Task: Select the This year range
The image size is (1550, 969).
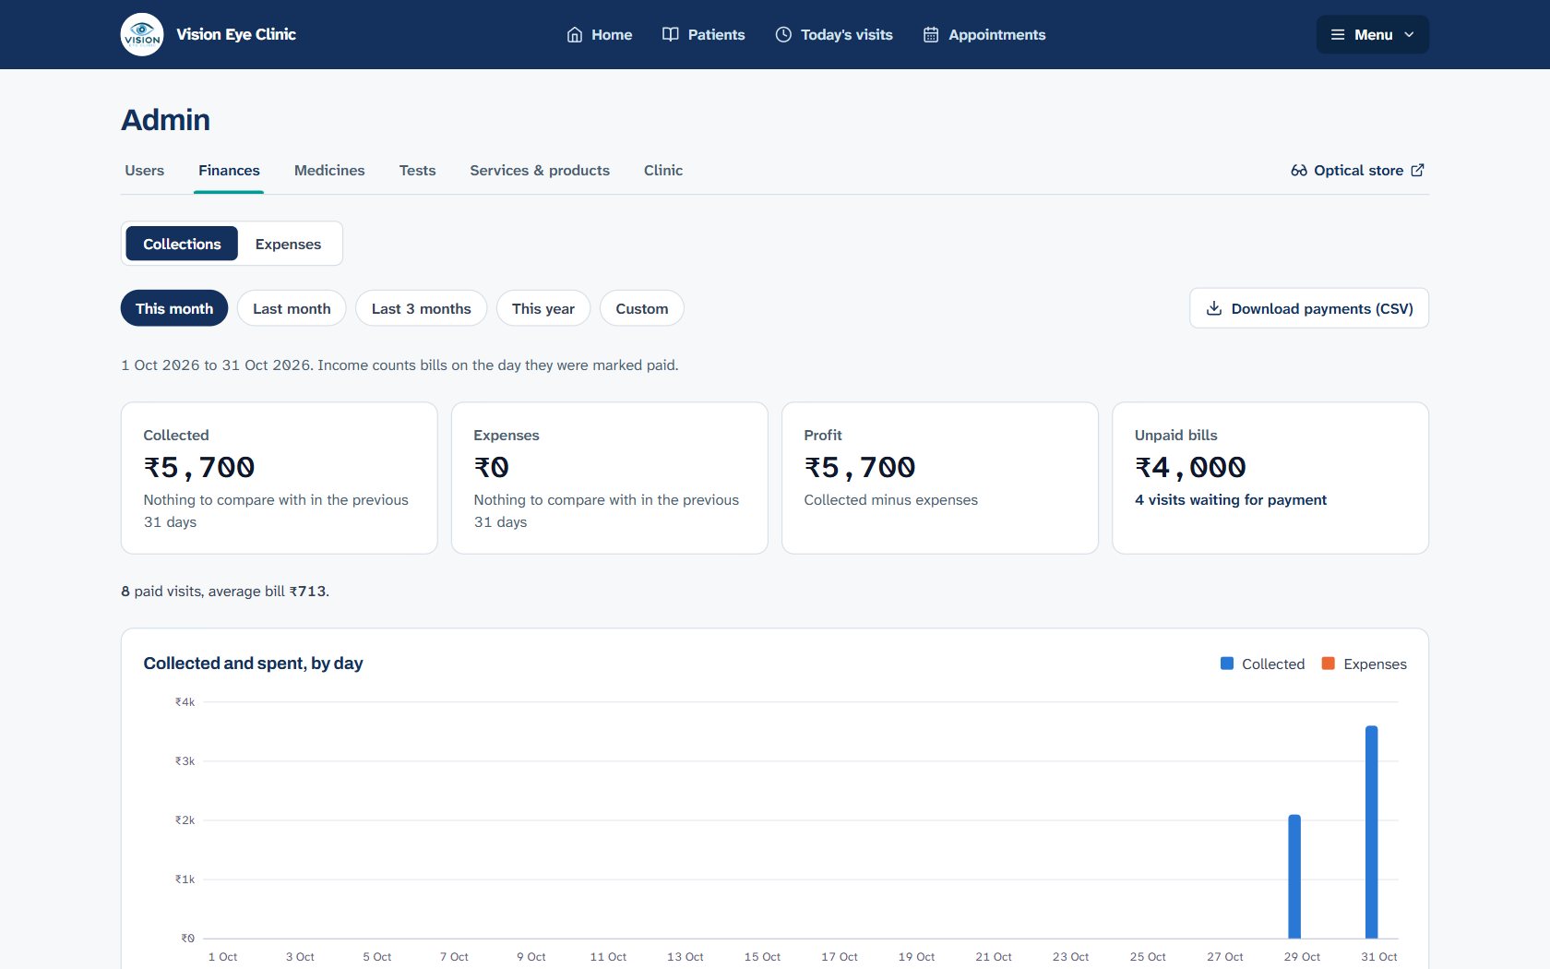Action: coord(543,308)
